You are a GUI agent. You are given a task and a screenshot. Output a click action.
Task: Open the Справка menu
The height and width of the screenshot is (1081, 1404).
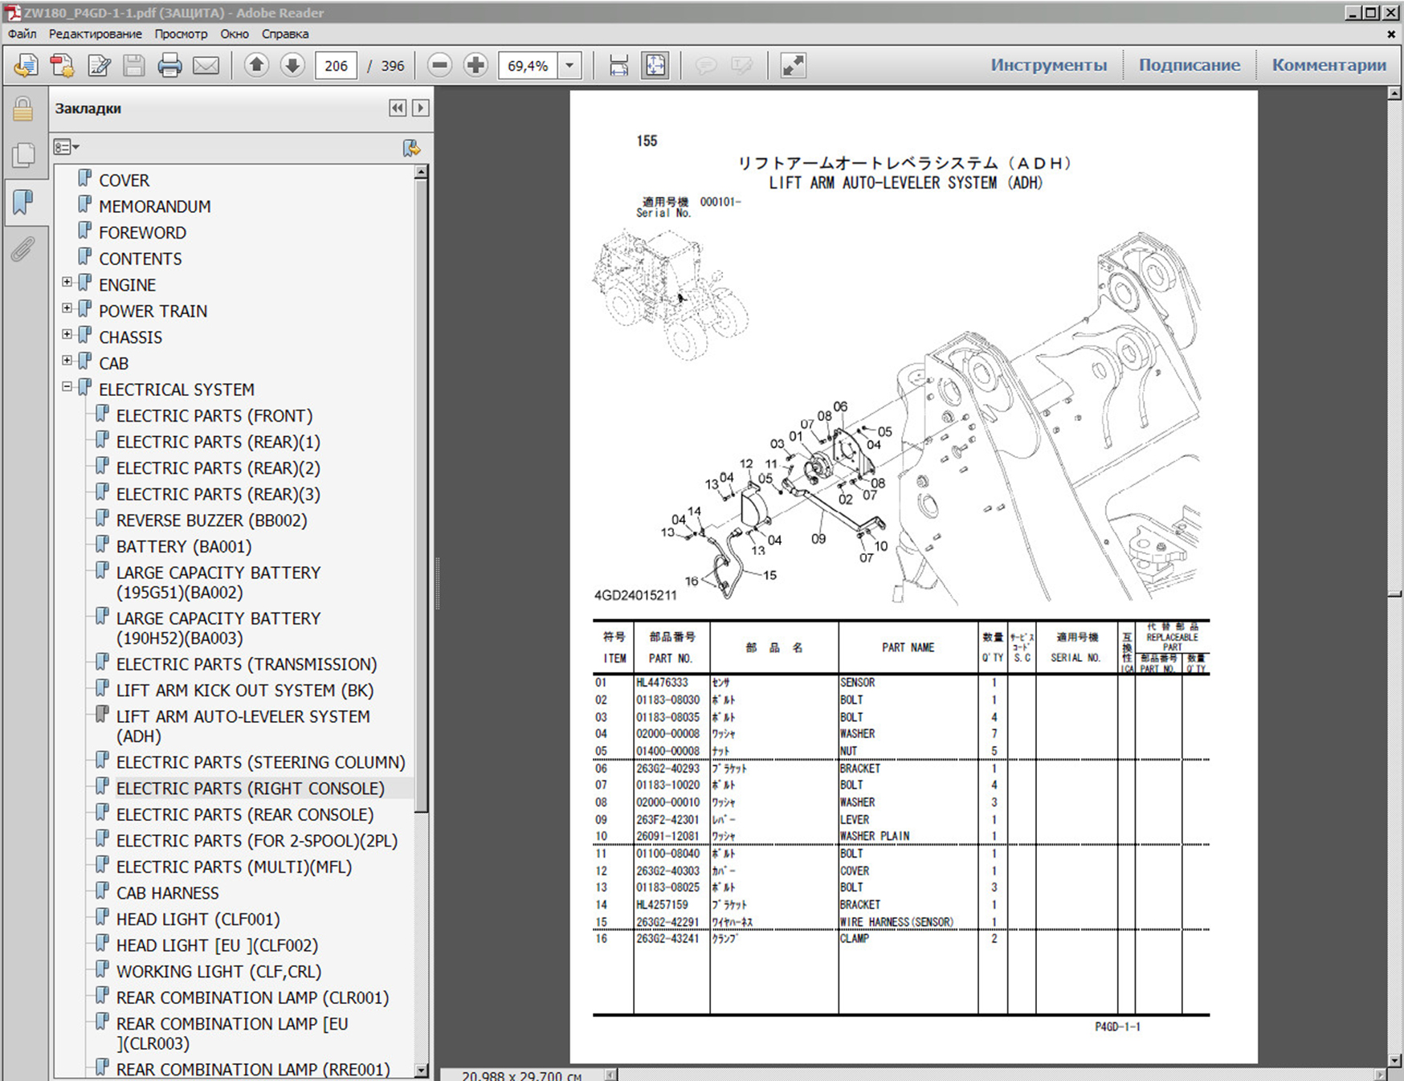tap(285, 34)
